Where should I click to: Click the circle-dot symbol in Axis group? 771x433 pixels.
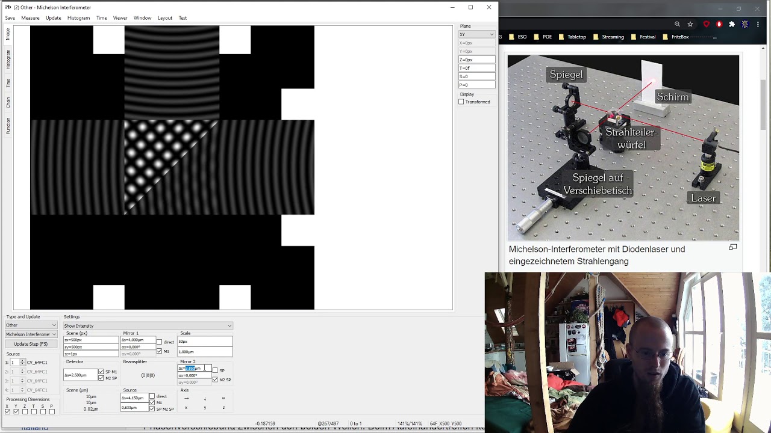click(x=223, y=398)
